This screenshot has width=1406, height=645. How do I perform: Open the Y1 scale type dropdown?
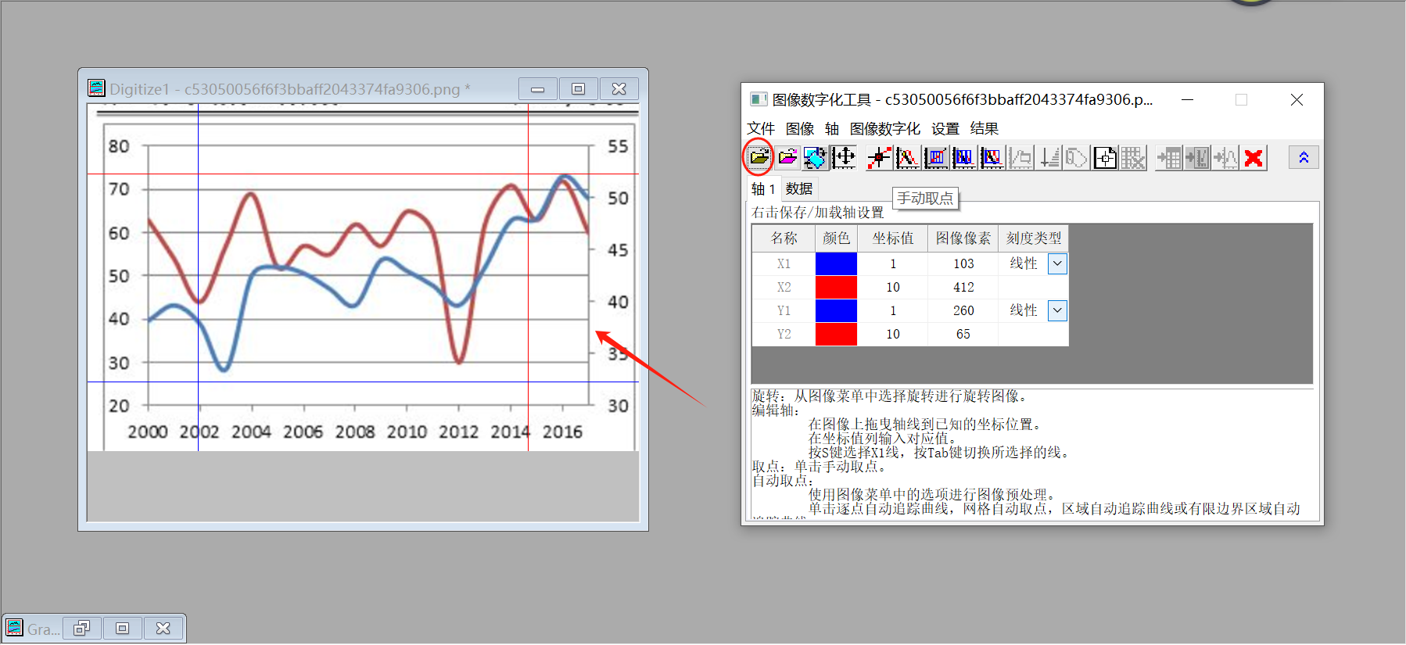[1057, 310]
